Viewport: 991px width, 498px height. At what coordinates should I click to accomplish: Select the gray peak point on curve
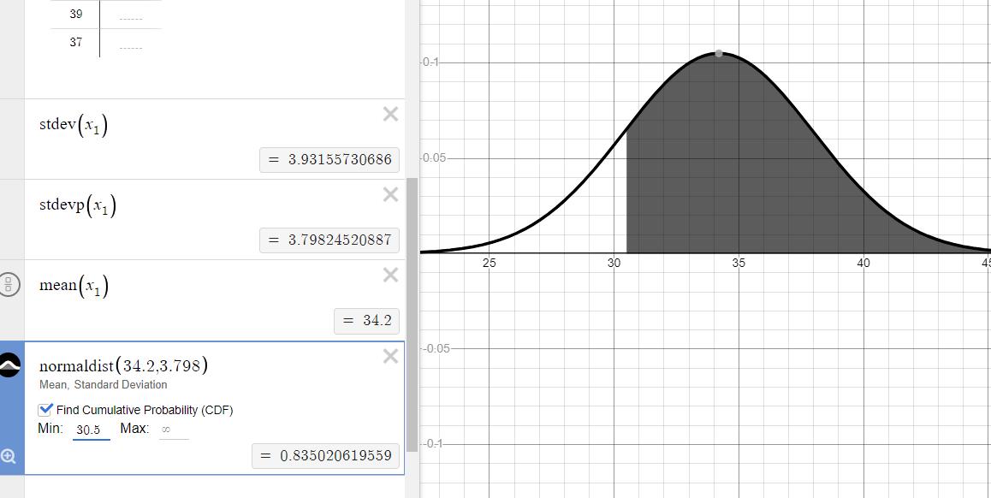click(x=719, y=53)
